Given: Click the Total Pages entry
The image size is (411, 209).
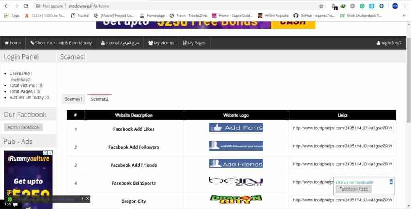Looking at the screenshot, I should (x=25, y=92).
